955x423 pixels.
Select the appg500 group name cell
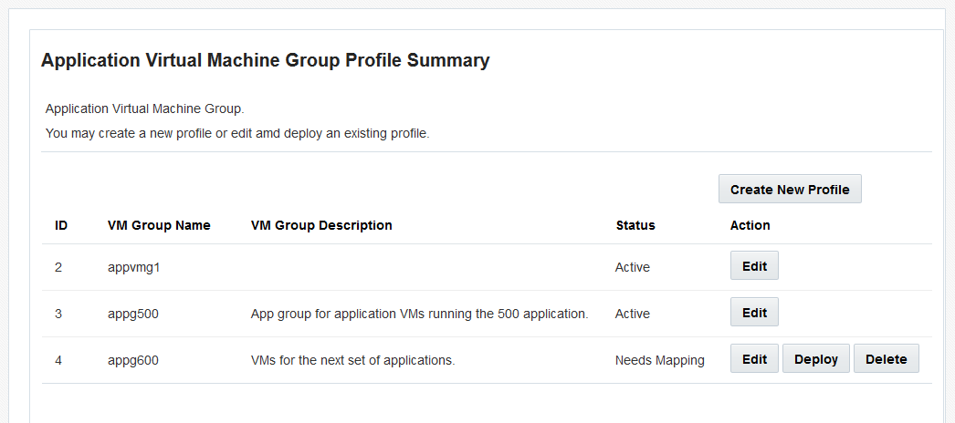coord(133,314)
